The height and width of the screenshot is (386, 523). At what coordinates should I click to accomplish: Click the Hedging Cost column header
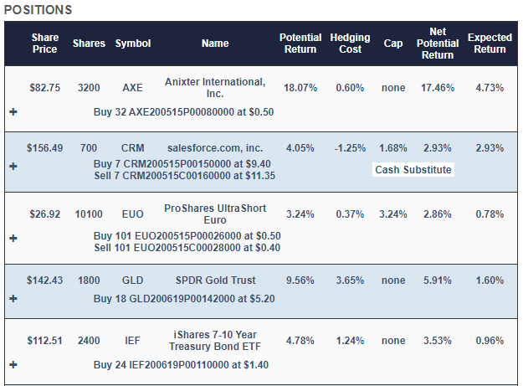(x=350, y=44)
